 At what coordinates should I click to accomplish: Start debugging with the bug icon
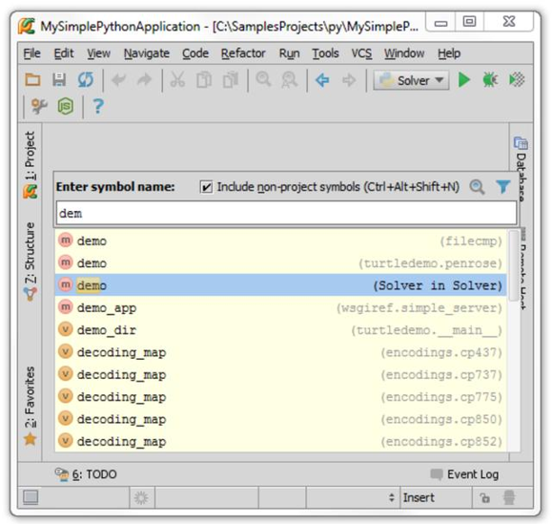pyautogui.click(x=490, y=80)
